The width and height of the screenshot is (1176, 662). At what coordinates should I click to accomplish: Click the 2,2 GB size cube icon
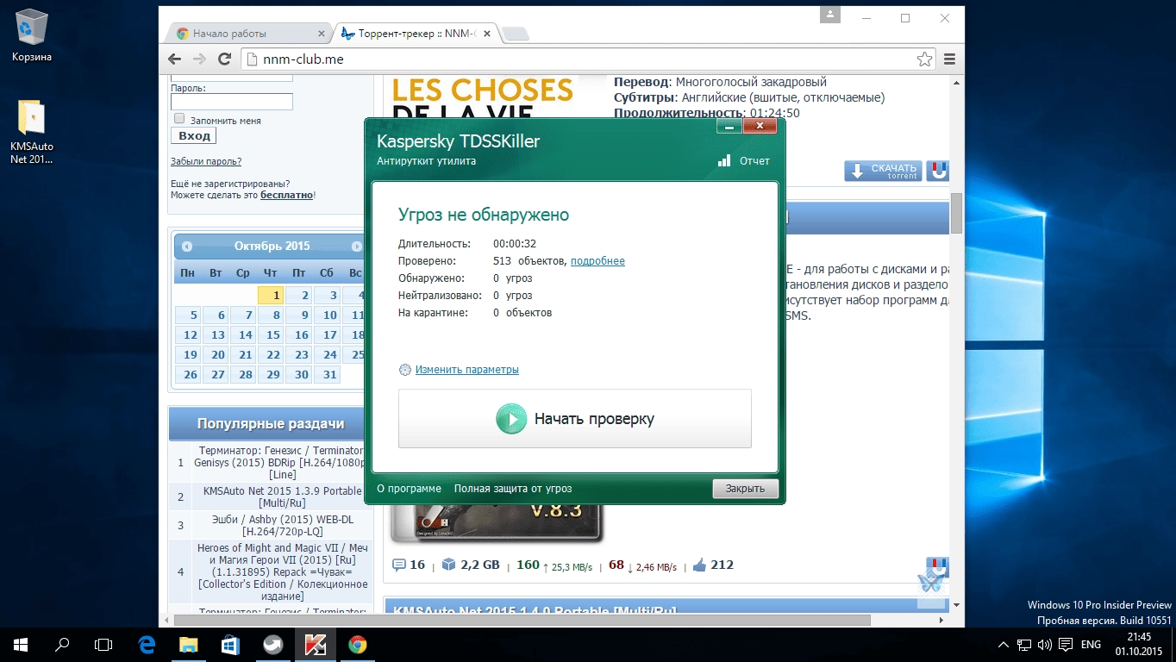click(x=448, y=565)
